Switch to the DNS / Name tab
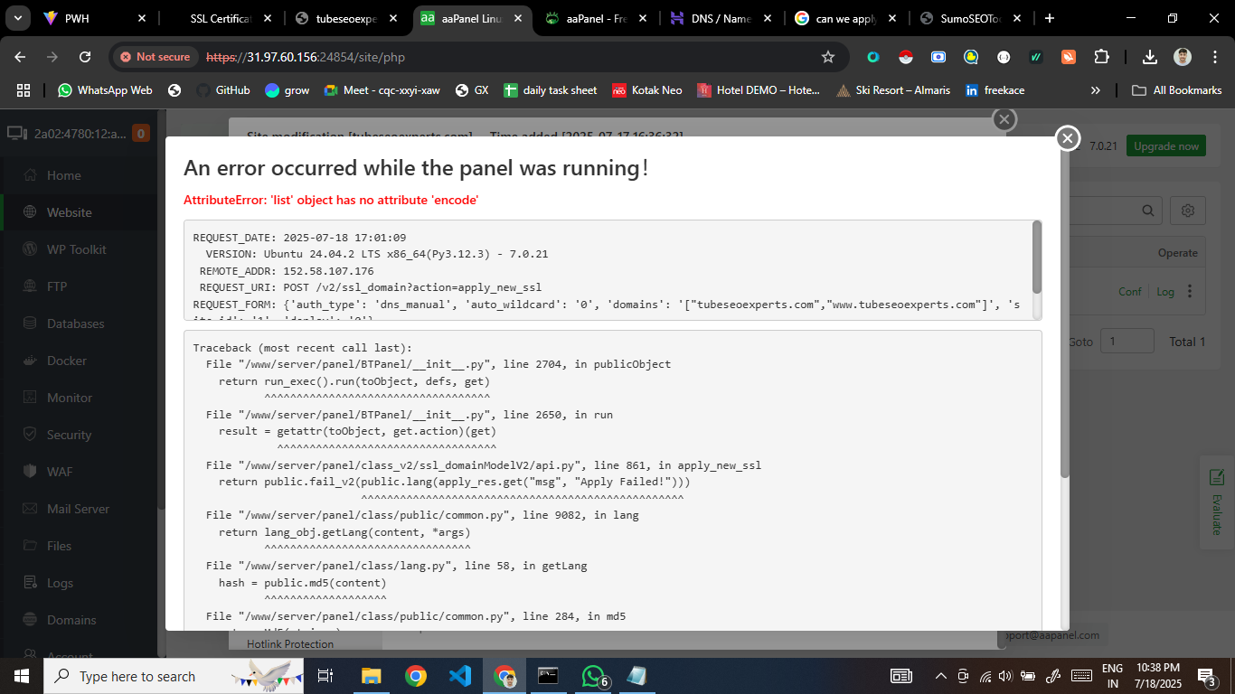The width and height of the screenshot is (1235, 694). (x=721, y=18)
